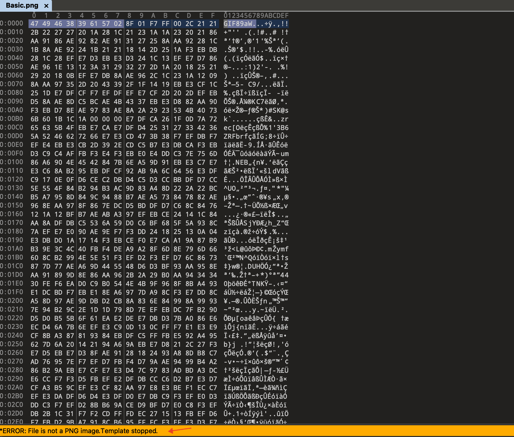Image resolution: width=514 pixels, height=437 pixels.
Task: Click first hex byte 47 in row 0:0000
Action: click(34, 24)
